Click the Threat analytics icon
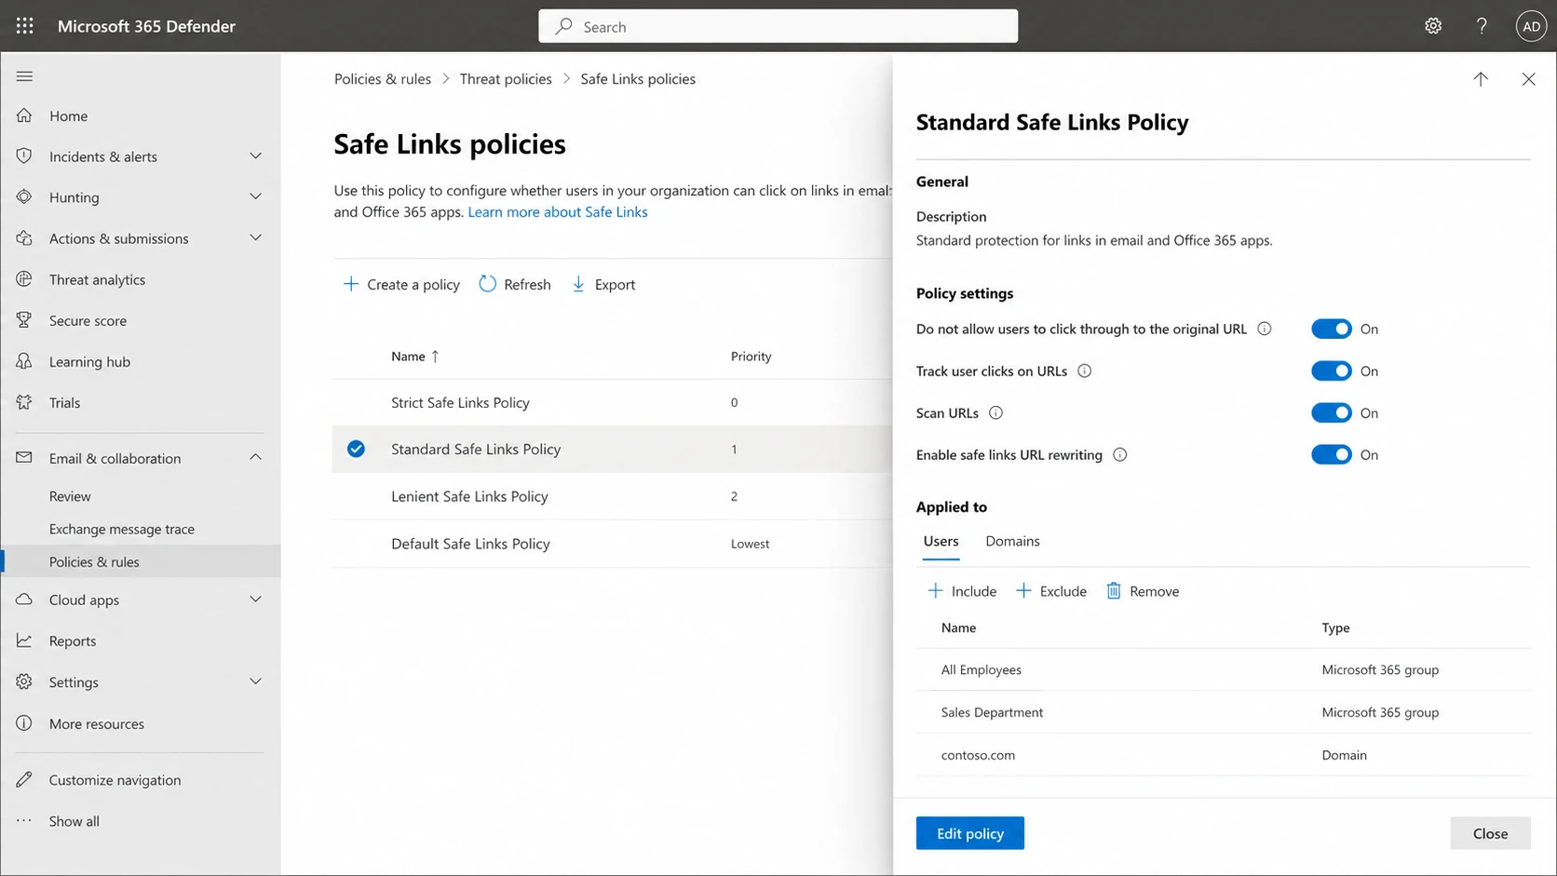This screenshot has height=876, width=1557. click(24, 279)
